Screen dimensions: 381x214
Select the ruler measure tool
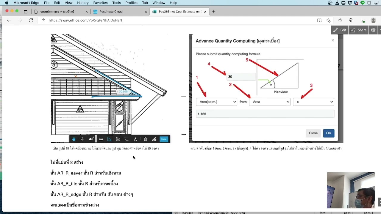tap(101, 139)
